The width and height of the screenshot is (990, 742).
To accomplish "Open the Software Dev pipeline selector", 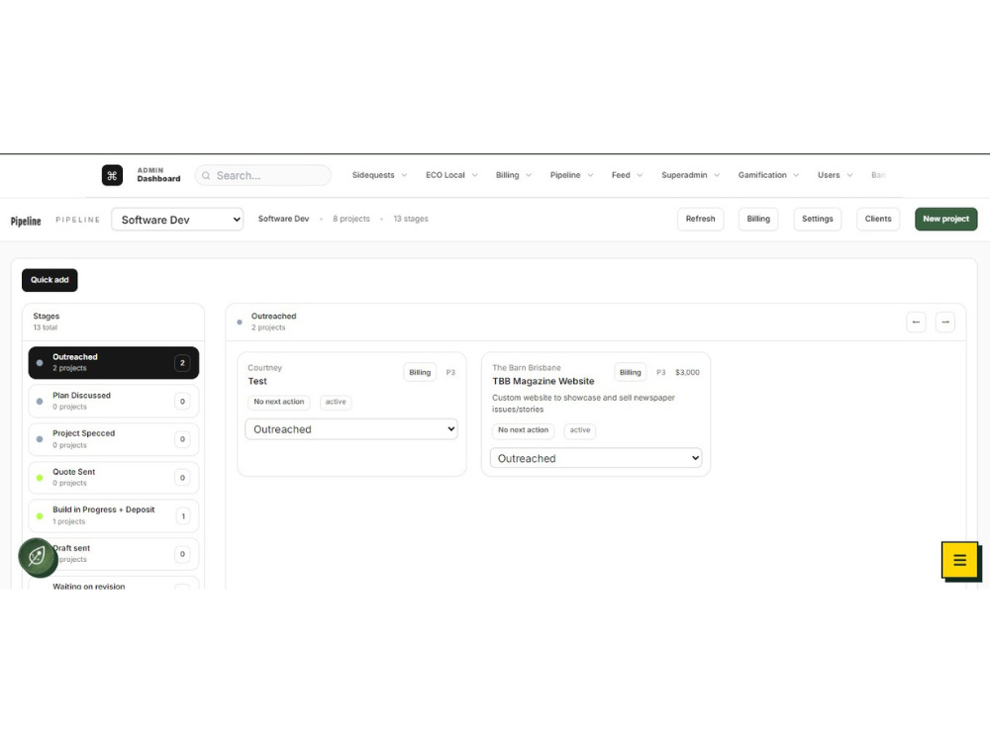I will pyautogui.click(x=177, y=220).
